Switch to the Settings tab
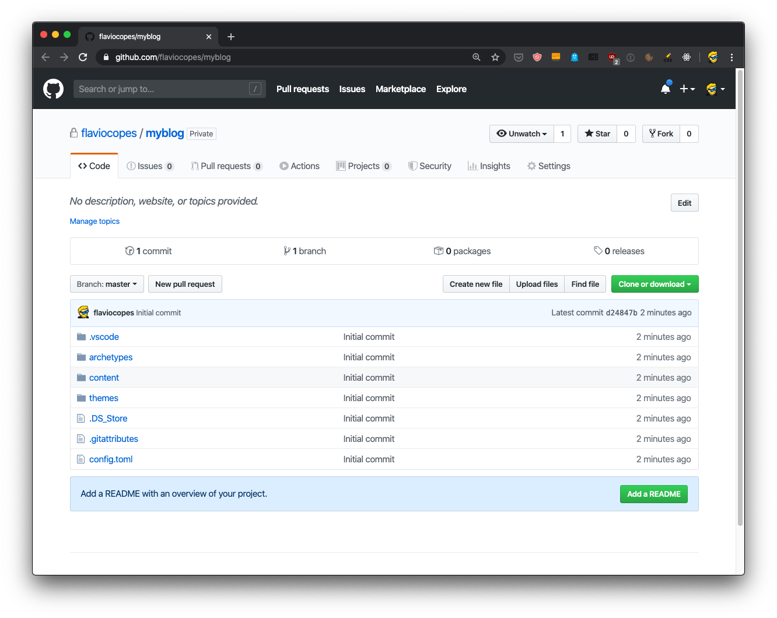 click(x=548, y=166)
